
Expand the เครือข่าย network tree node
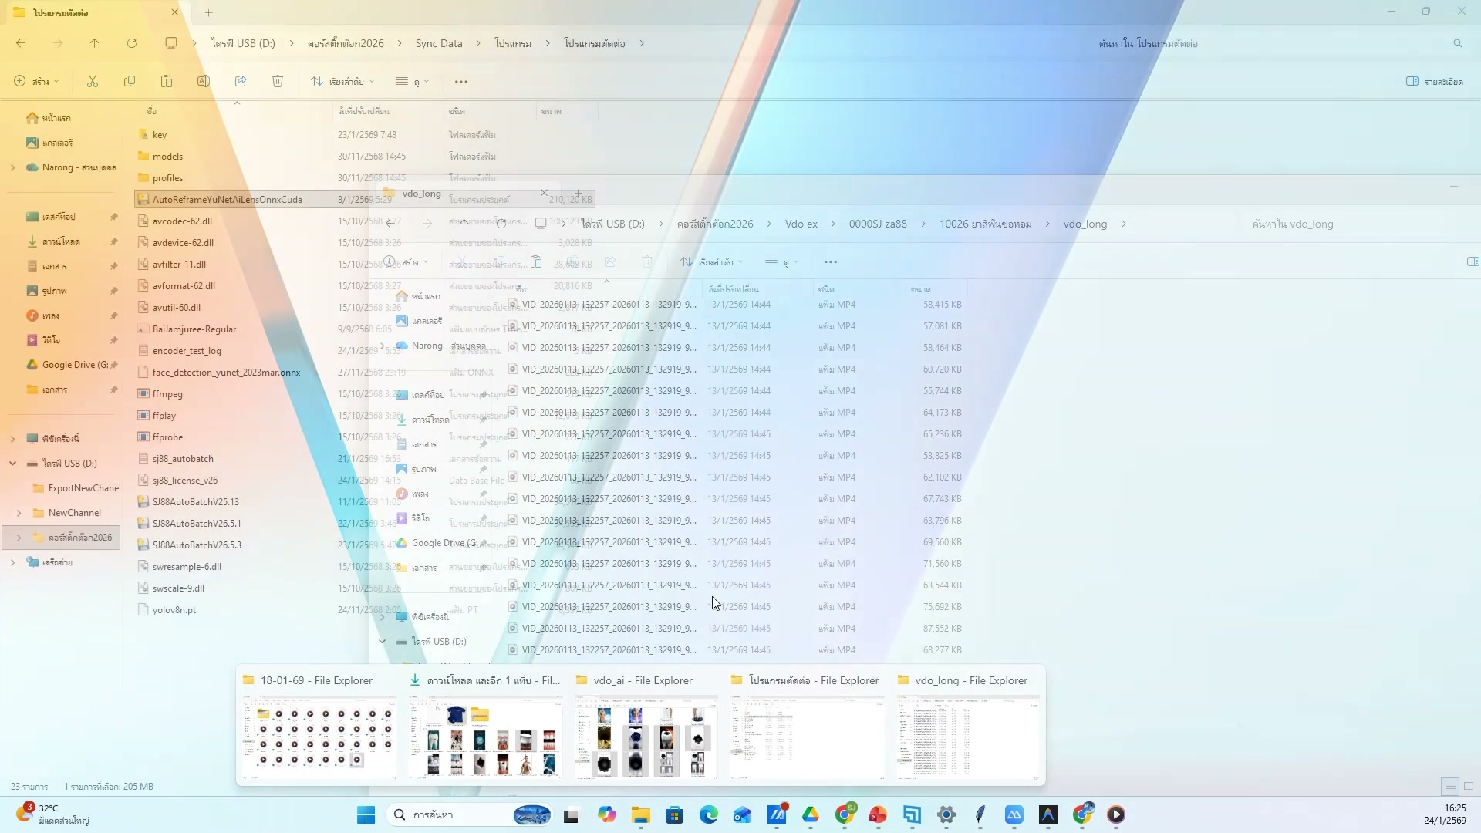(13, 562)
